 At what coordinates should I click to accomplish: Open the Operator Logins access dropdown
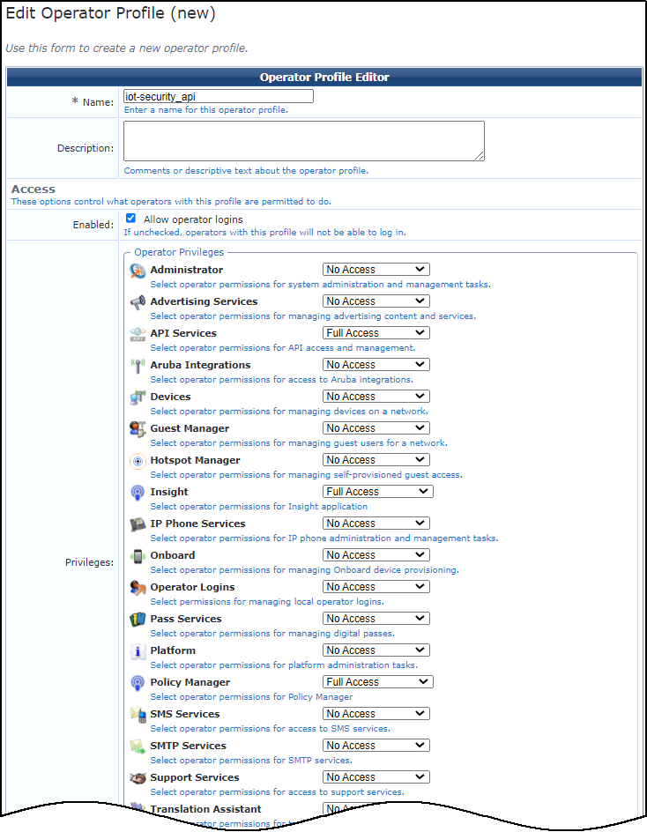[x=376, y=587]
